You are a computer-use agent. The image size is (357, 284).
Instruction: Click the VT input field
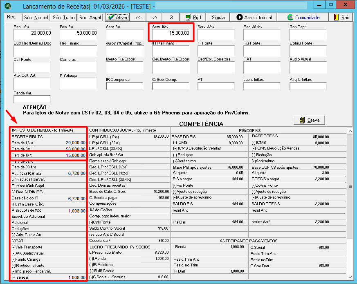pyautogui.click(x=216, y=86)
